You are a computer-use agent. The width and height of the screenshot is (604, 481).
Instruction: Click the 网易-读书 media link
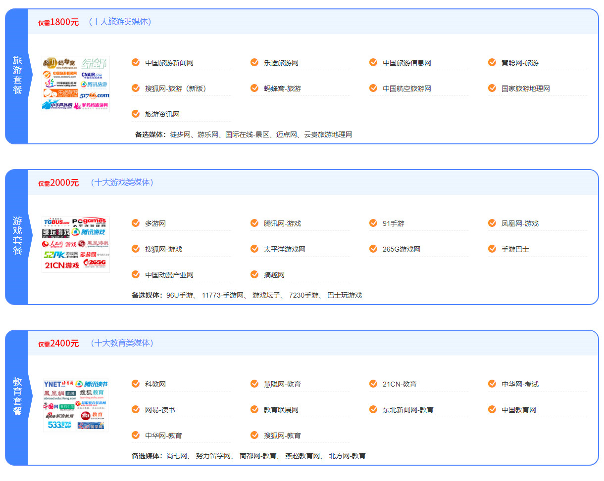[159, 410]
